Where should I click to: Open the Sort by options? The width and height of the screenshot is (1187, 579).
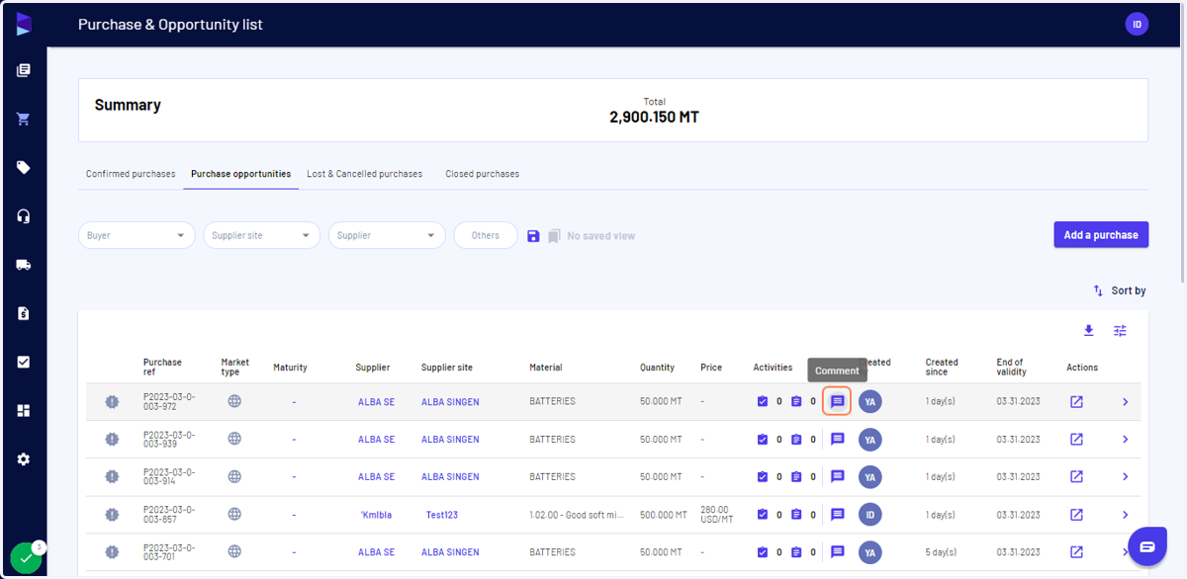1120,290
